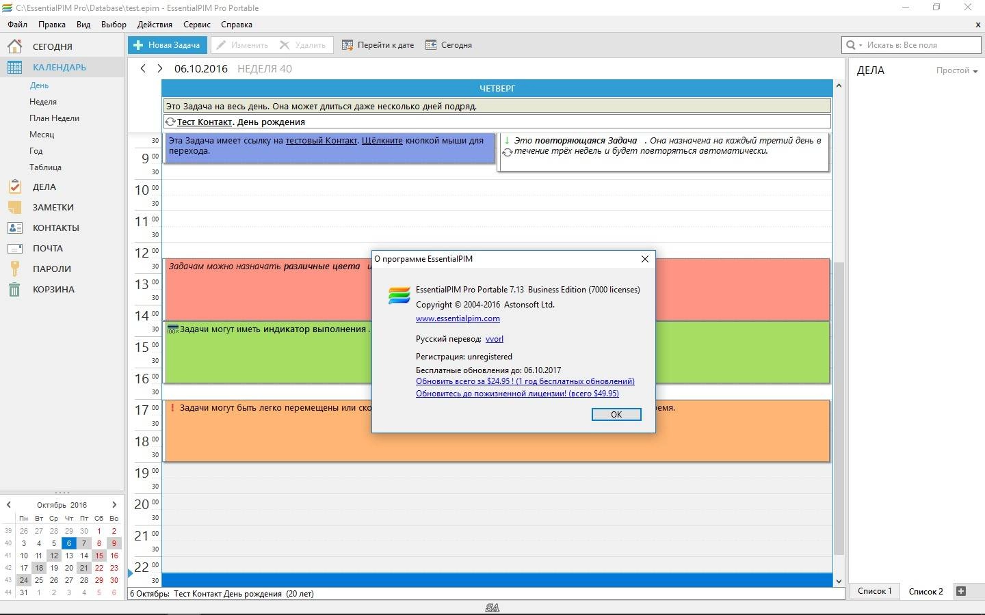This screenshot has width=985, height=615.
Task: Open the Дела tasks icon
Action: (x=14, y=187)
